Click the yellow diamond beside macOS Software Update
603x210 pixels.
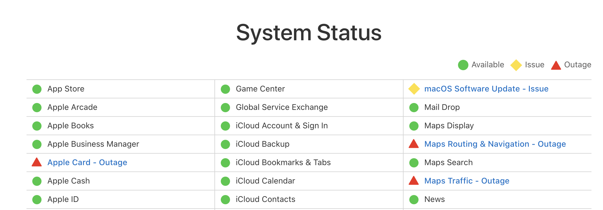[414, 89]
